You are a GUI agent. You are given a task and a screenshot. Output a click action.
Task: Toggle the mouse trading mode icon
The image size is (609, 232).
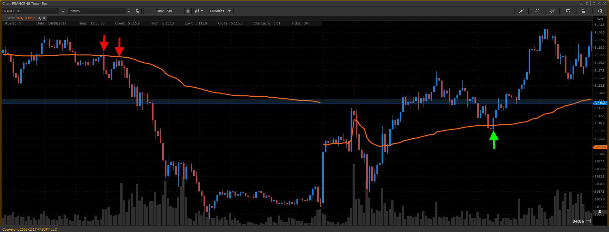[584, 11]
